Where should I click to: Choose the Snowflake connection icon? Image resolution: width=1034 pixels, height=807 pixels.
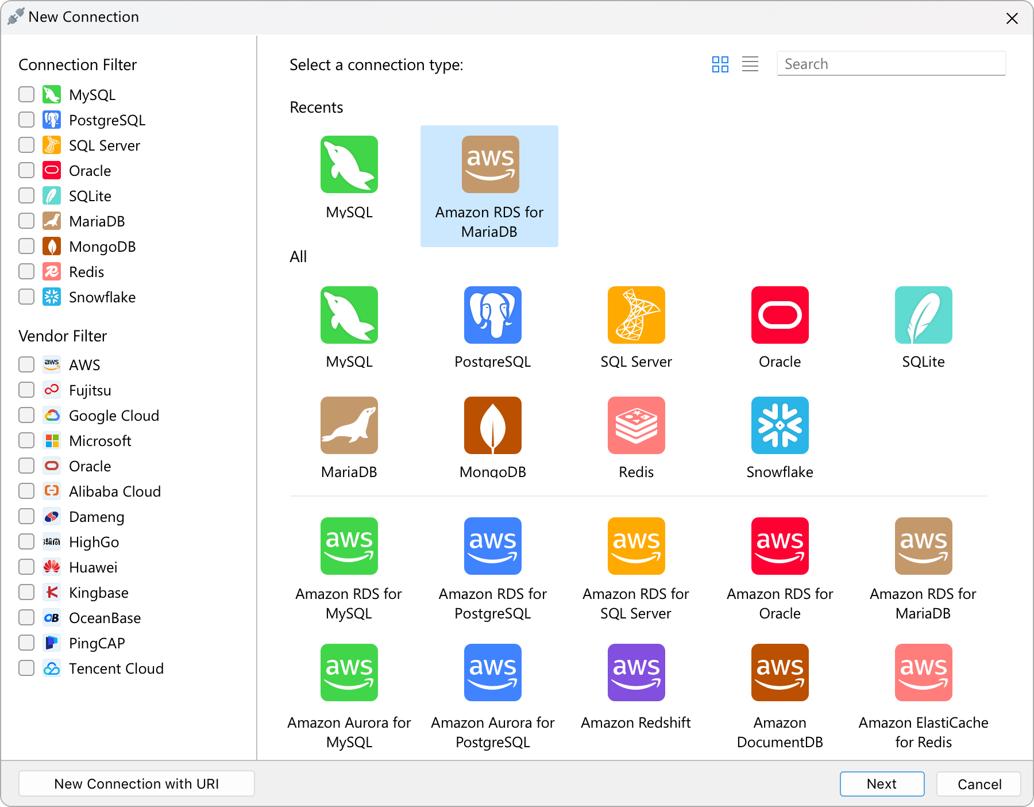(x=780, y=425)
